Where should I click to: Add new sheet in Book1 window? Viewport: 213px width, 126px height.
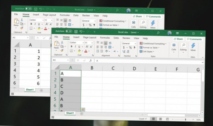tap(82, 114)
